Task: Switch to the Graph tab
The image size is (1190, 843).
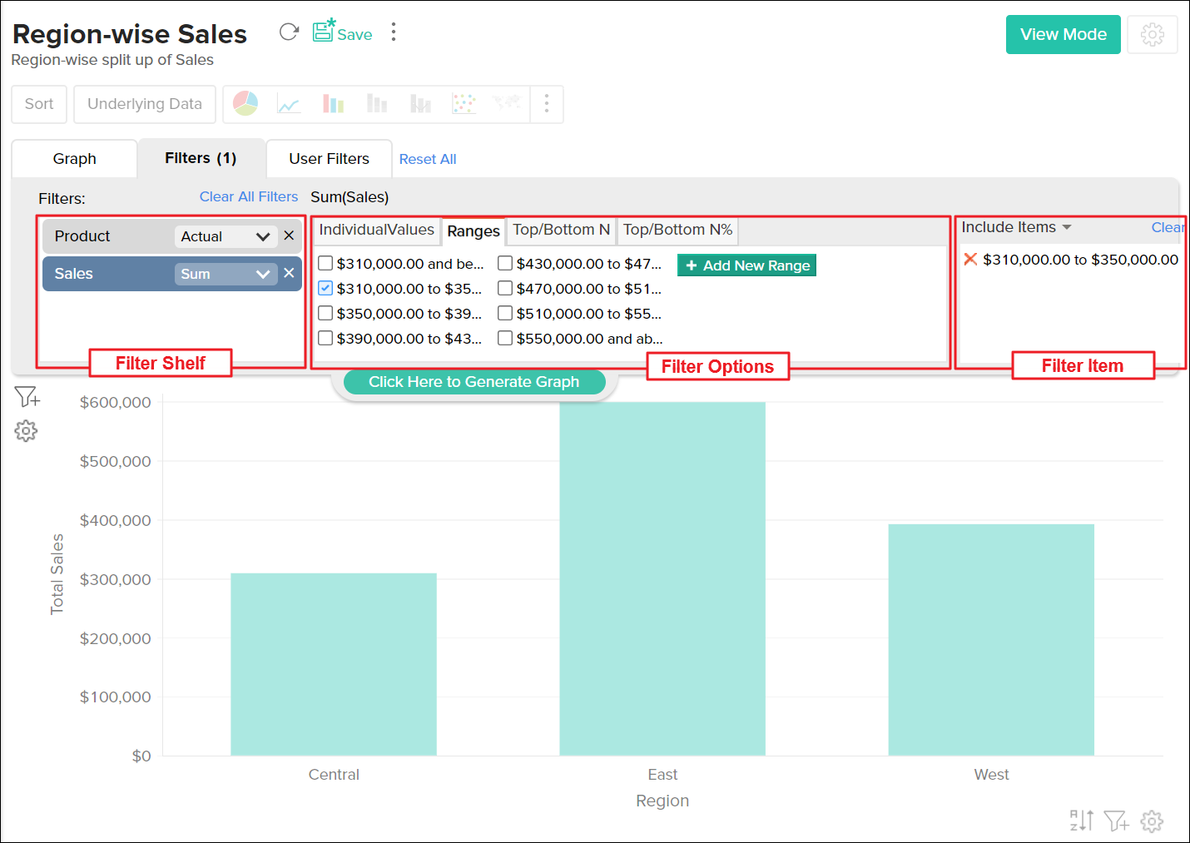Action: point(75,159)
